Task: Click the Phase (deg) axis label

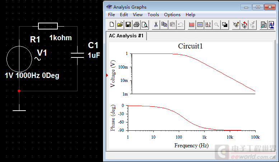Action: pyautogui.click(x=113, y=118)
